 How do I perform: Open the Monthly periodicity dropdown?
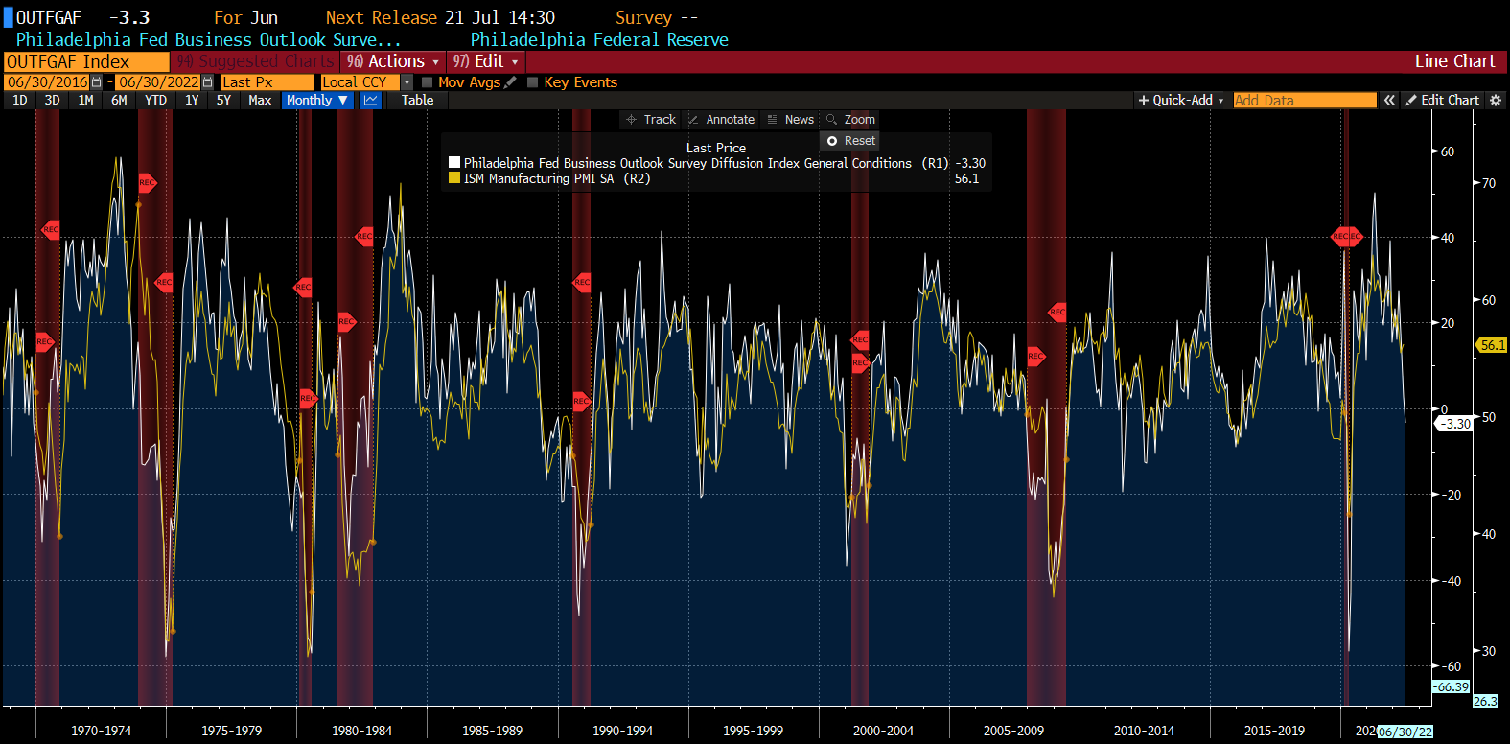pos(317,100)
